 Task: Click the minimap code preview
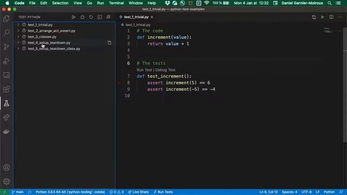[328, 30]
